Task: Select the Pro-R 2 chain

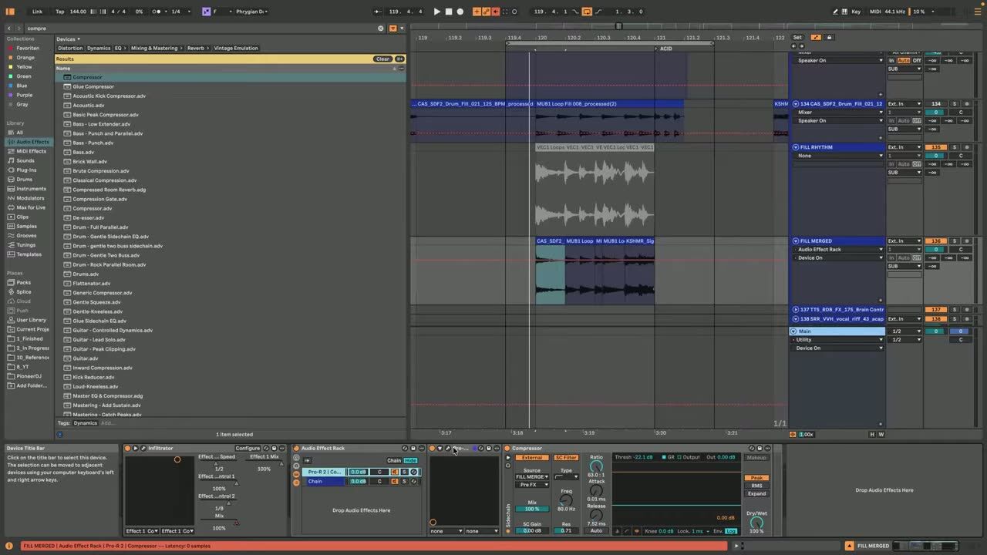Action: 324,472
